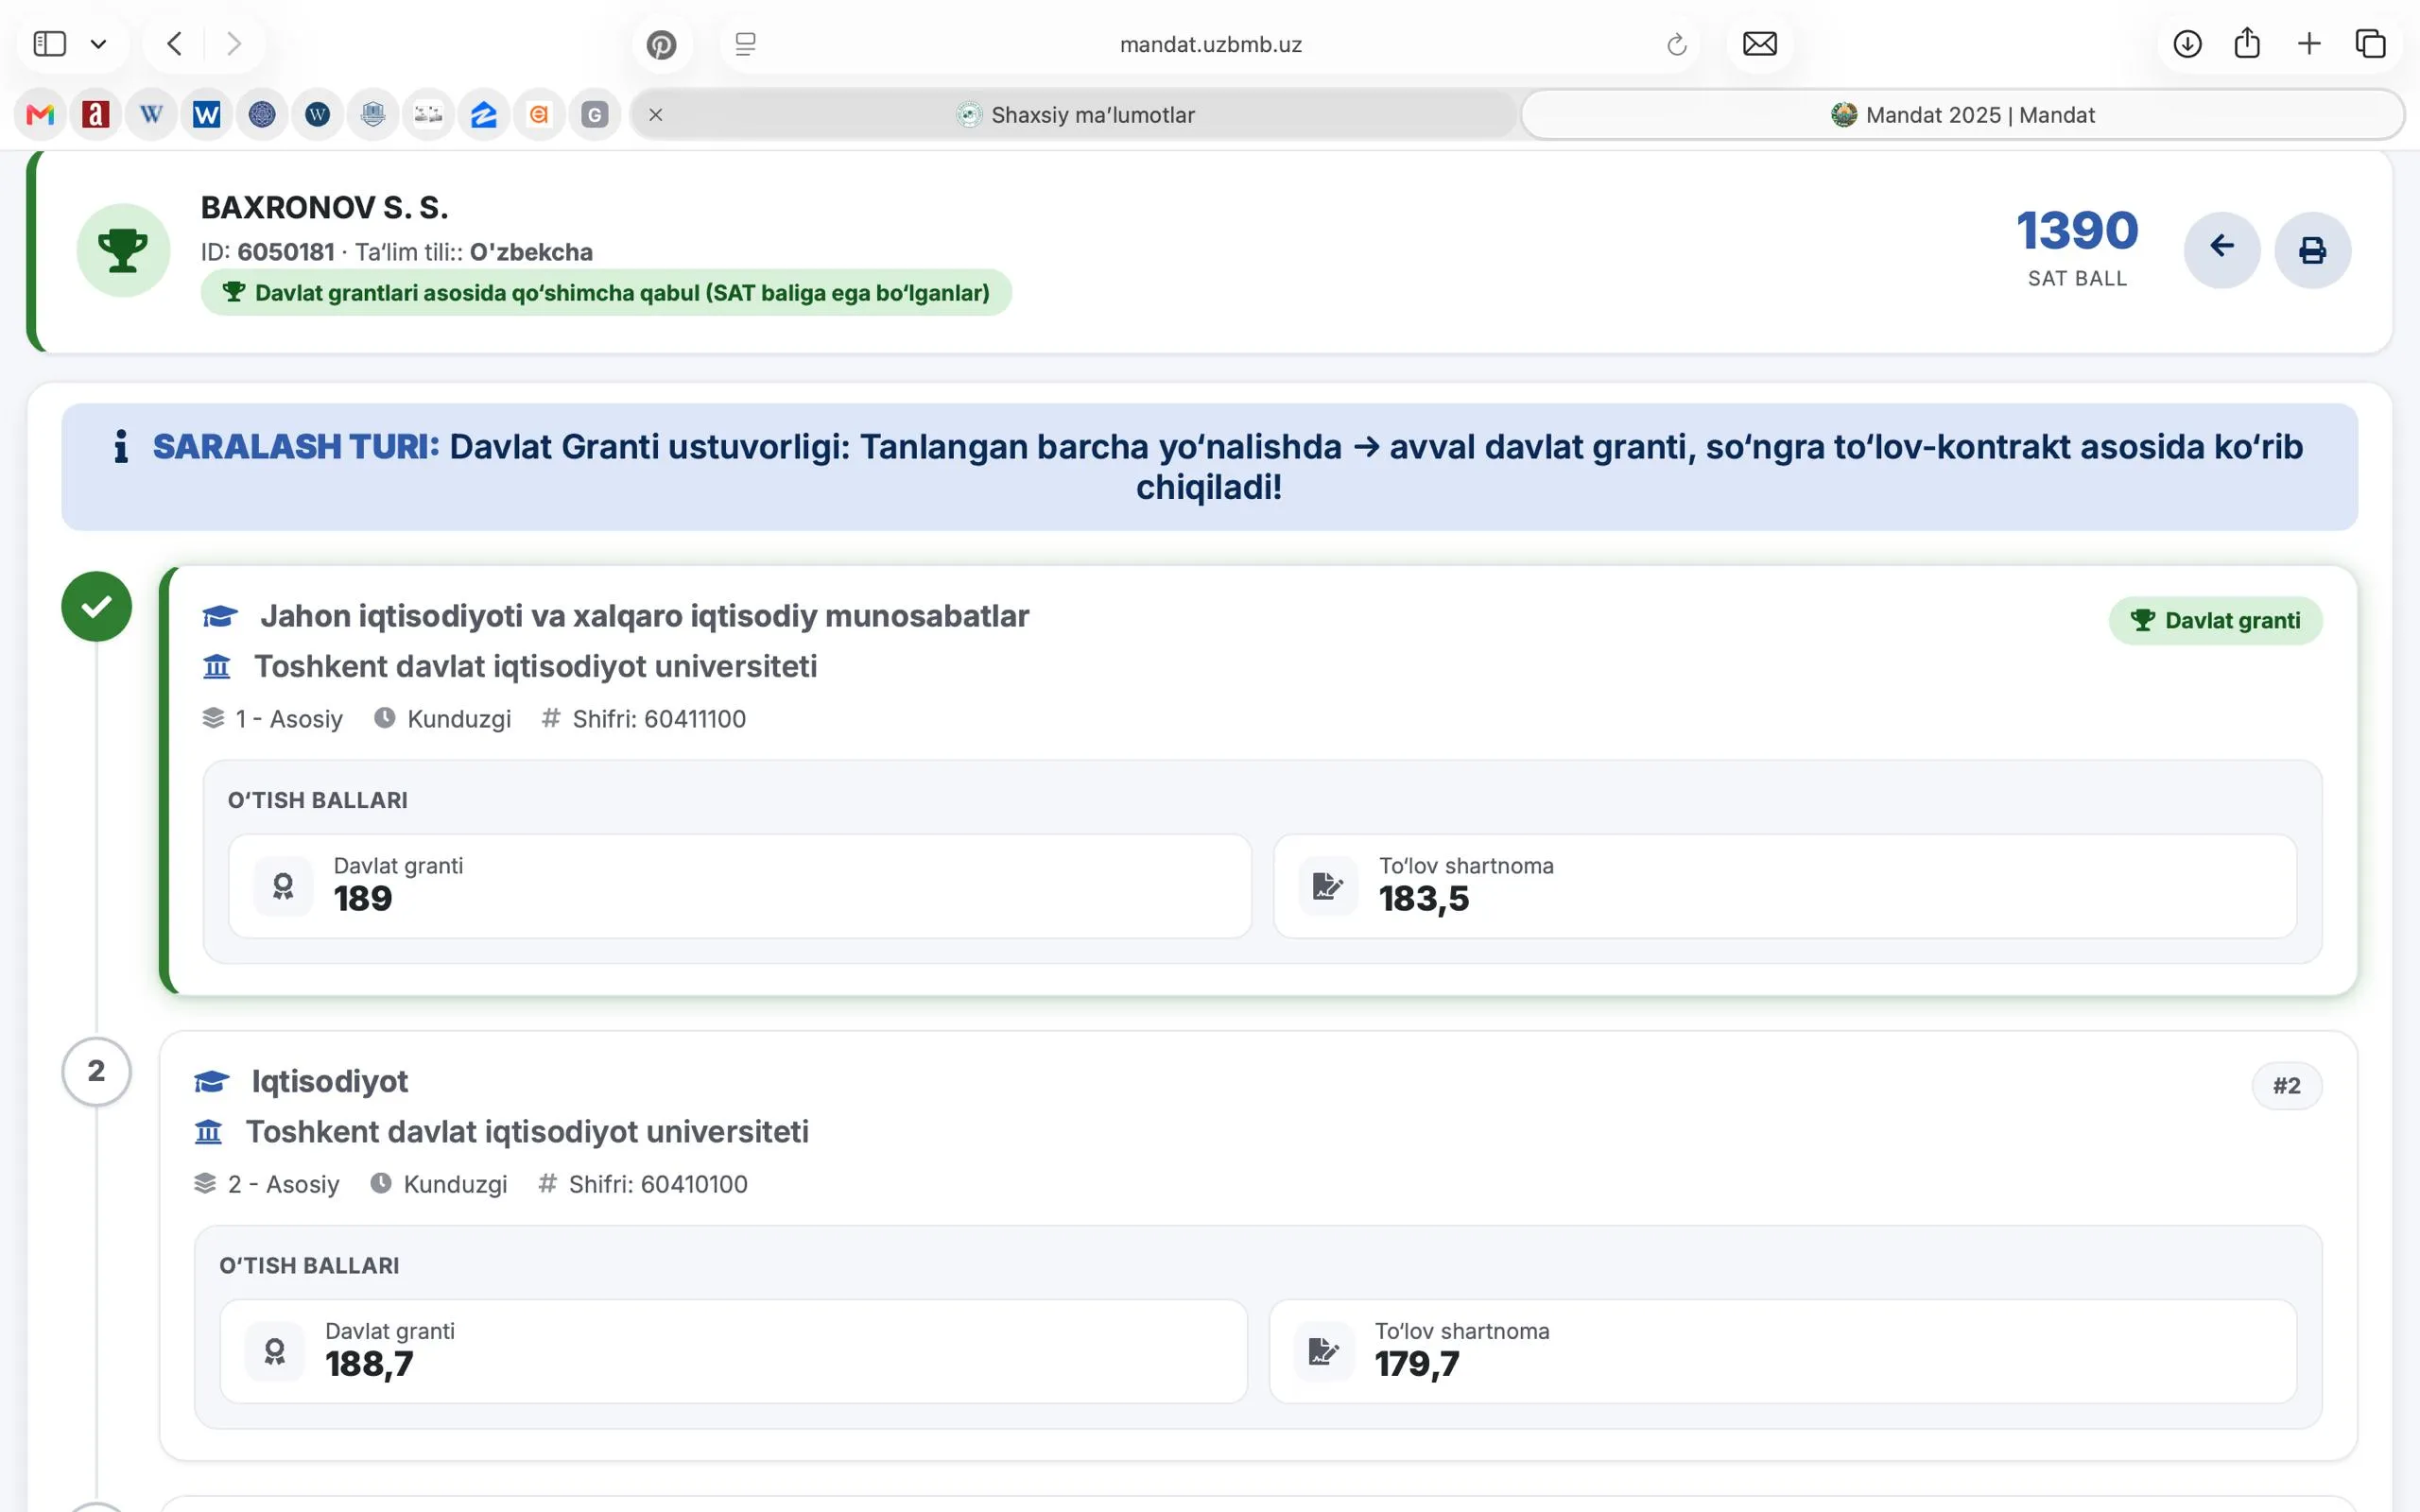Open the twin-thumbnail pinned tab
This screenshot has width=2420, height=1512.
(428, 115)
